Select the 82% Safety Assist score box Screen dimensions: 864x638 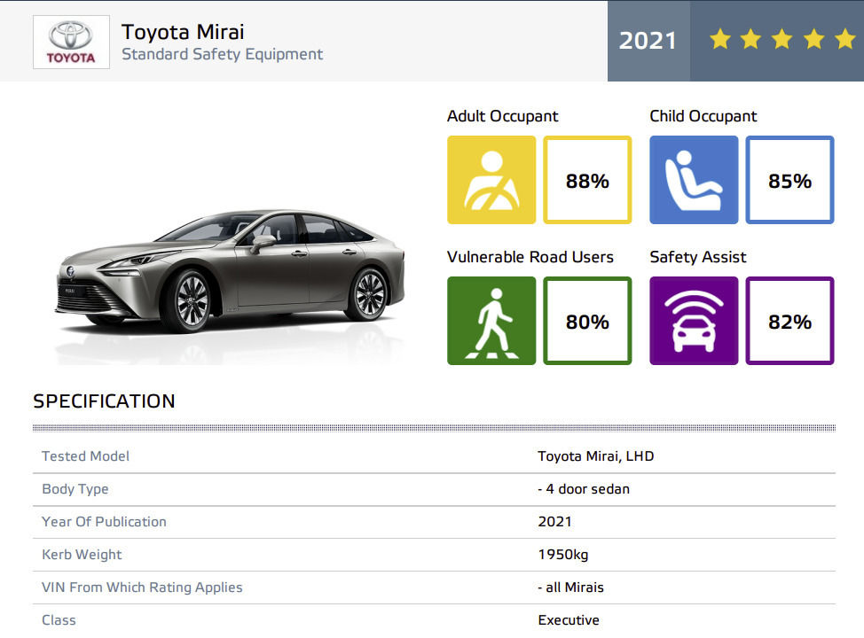click(x=789, y=321)
